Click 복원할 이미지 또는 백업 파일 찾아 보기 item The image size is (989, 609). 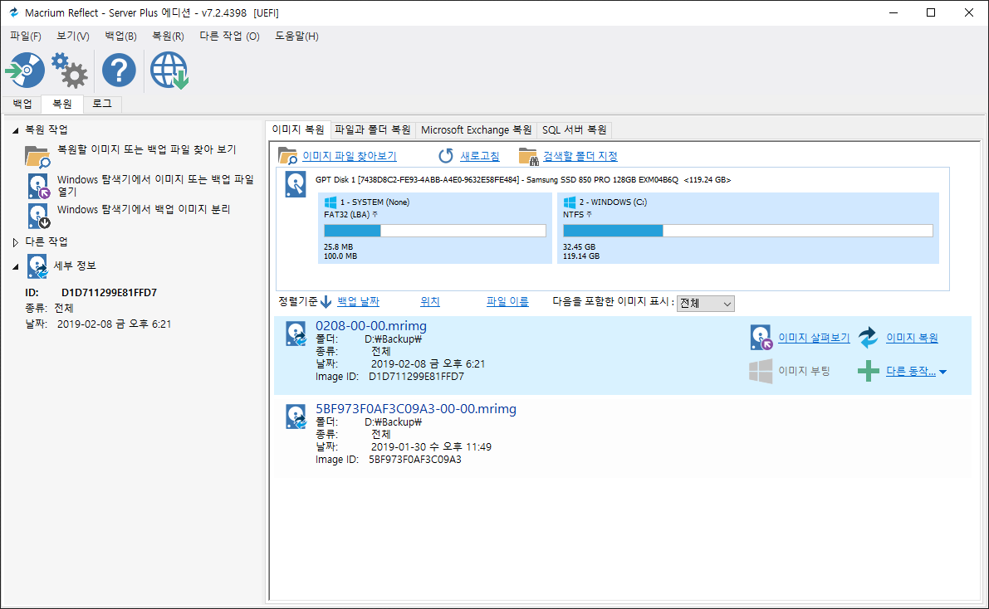coord(146,150)
